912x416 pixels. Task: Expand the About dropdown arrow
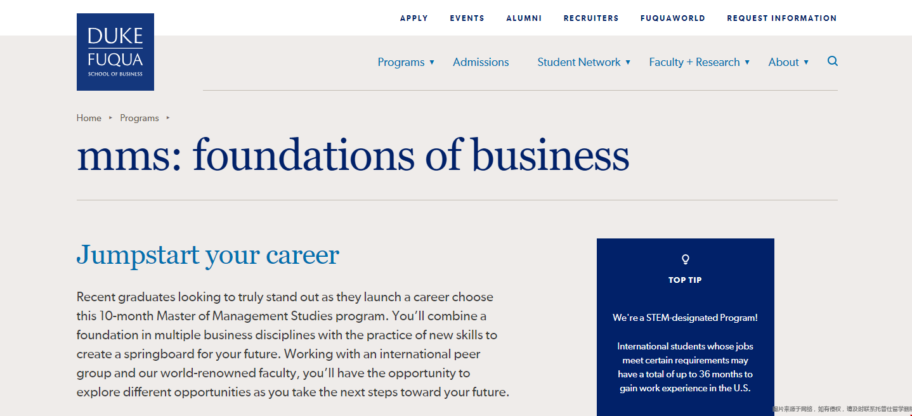806,62
